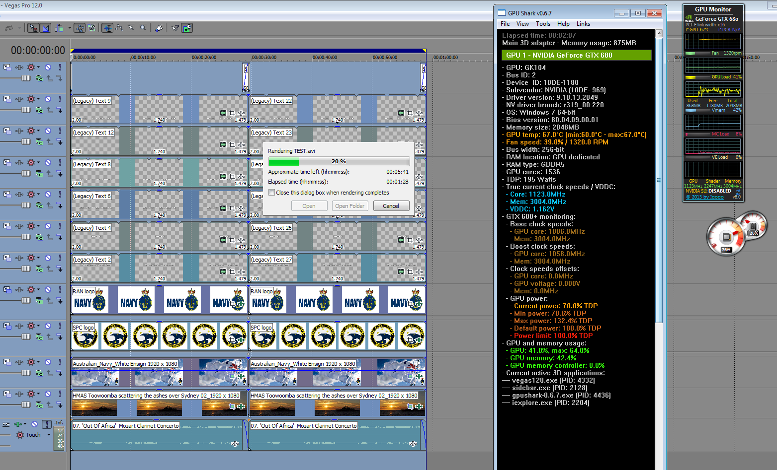The height and width of the screenshot is (470, 777).
Task: Click the level slider on HMAS Toowoomba track
Action: (x=26, y=404)
